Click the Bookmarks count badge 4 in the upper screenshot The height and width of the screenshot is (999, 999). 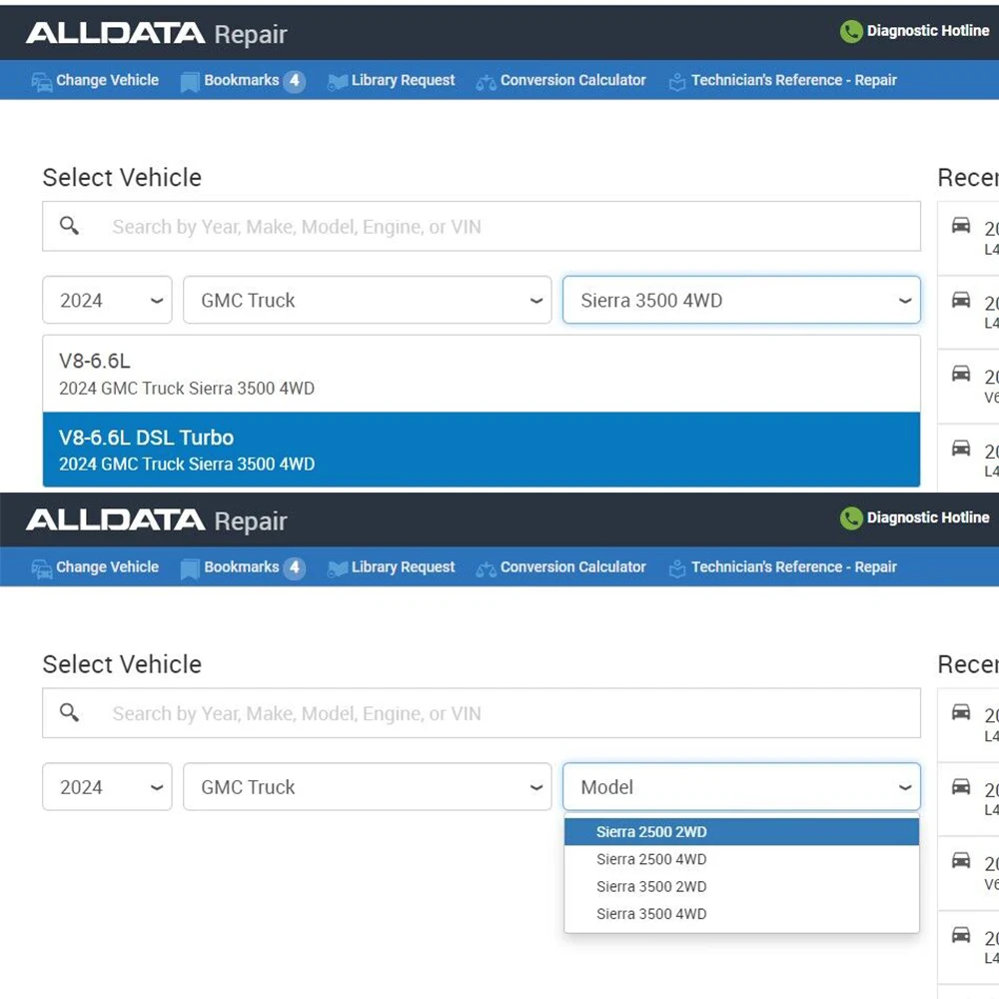pyautogui.click(x=295, y=81)
